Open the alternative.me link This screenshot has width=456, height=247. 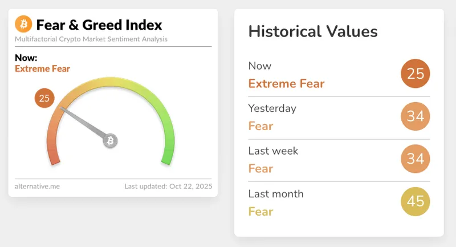(37, 186)
